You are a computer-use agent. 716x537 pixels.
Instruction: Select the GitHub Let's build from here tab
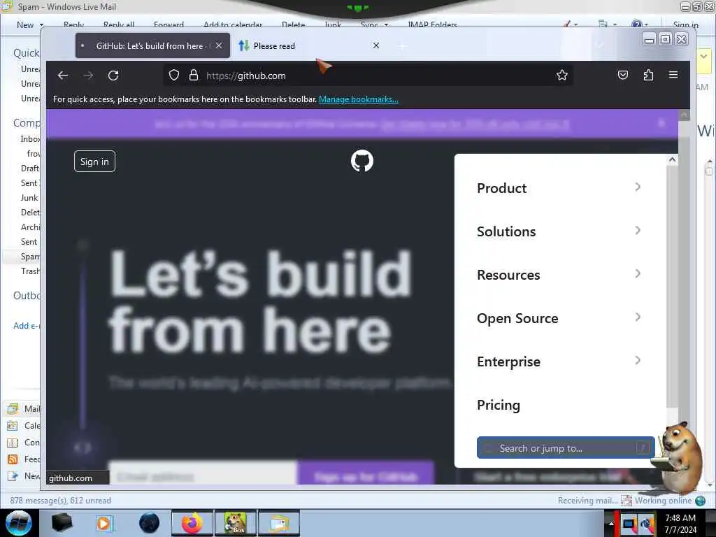click(152, 45)
